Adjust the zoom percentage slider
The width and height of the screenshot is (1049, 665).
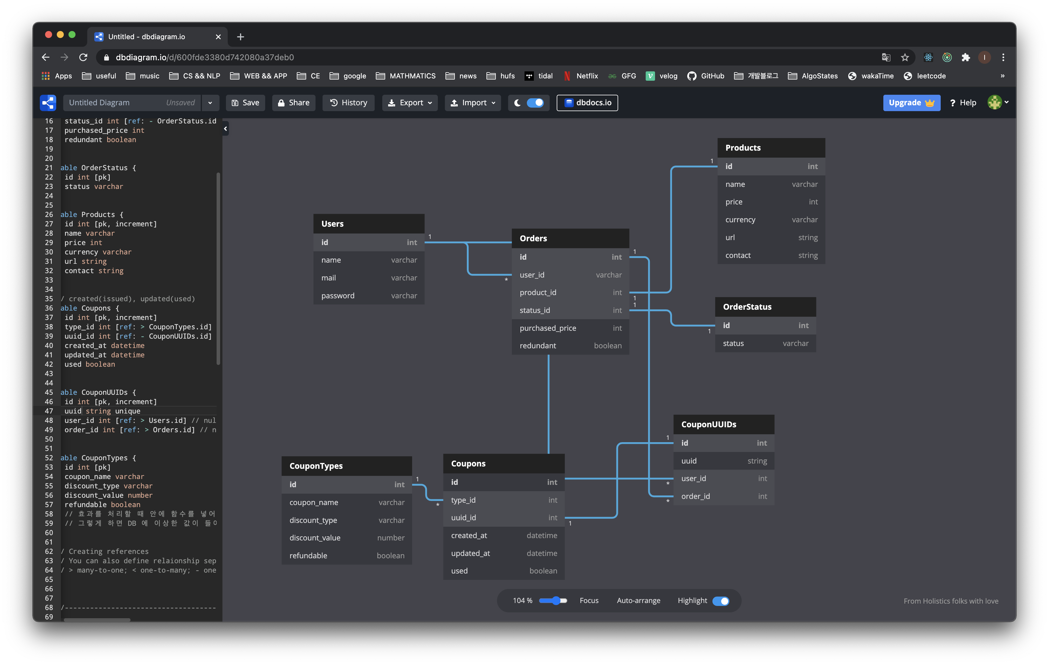(556, 601)
